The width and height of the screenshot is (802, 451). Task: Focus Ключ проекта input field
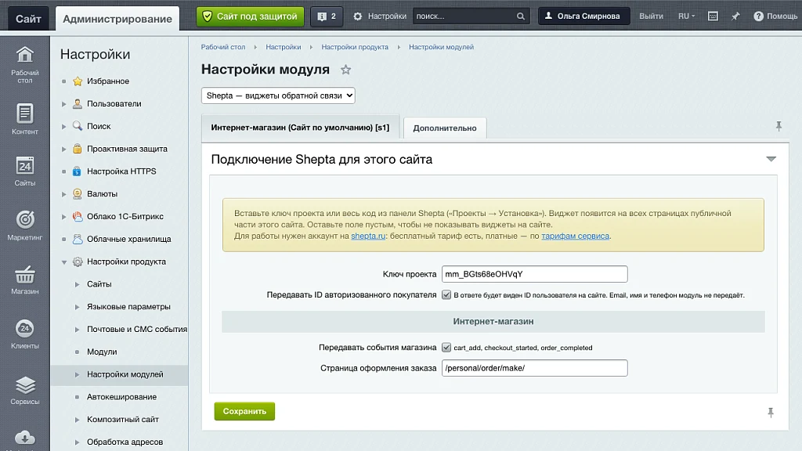tap(534, 274)
